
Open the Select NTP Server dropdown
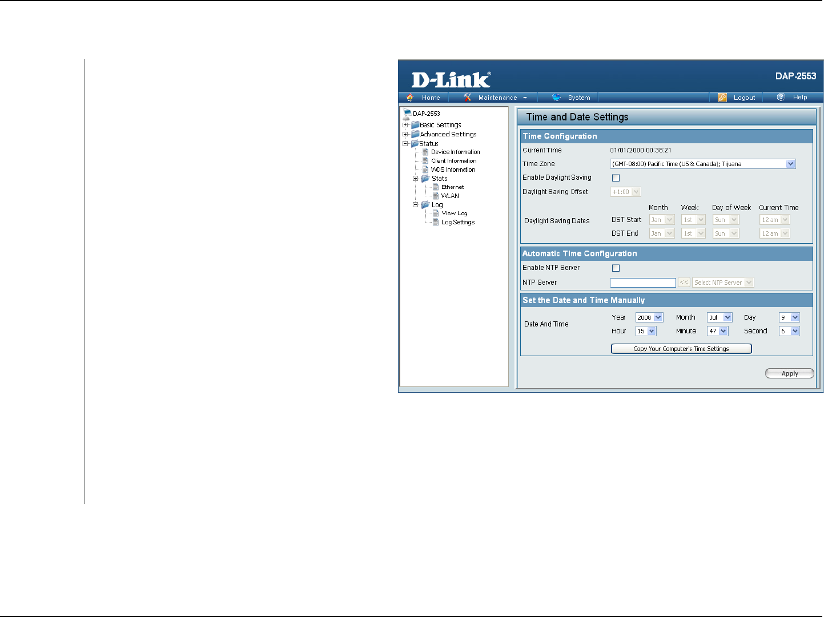click(723, 283)
